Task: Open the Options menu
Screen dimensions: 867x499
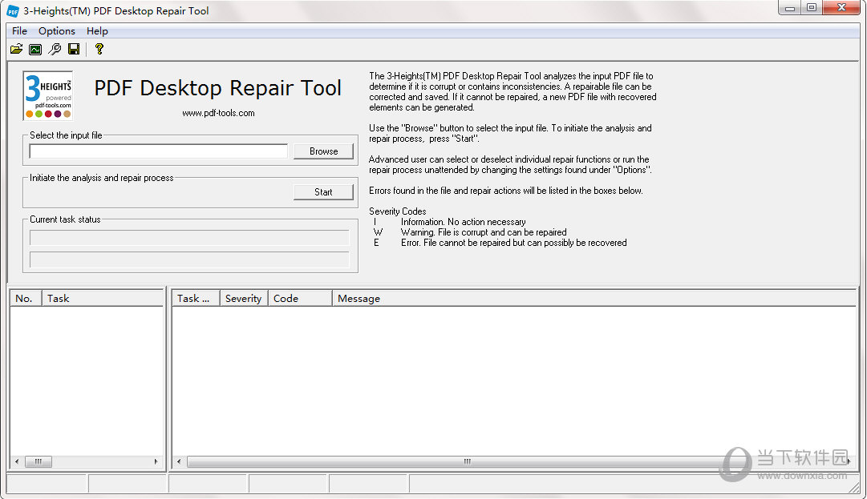Action: [57, 31]
